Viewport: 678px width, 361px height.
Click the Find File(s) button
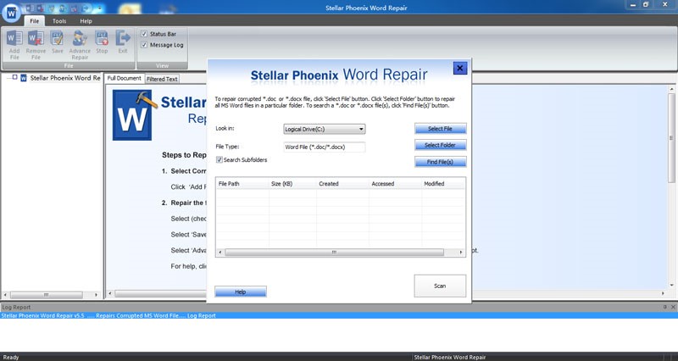(440, 162)
